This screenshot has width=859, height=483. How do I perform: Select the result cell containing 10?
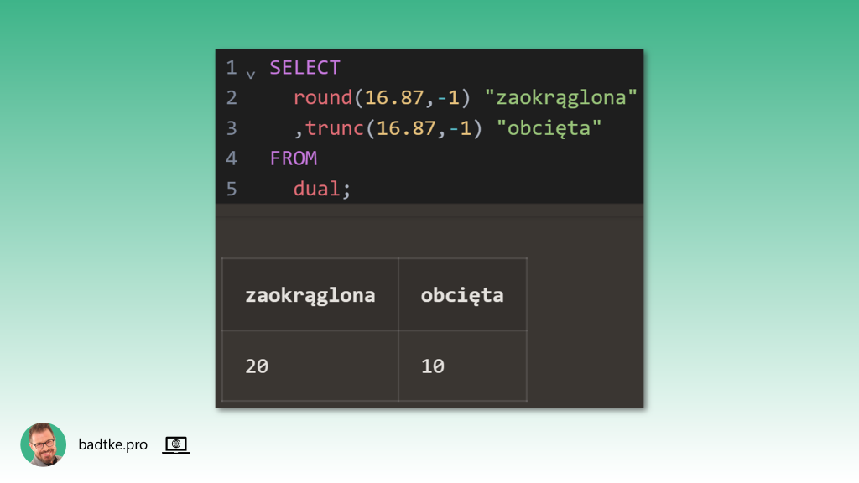(462, 366)
